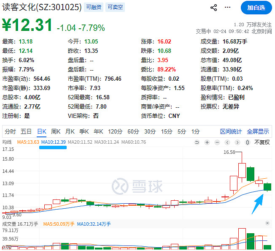Click the 换手 6.02% value
This screenshot has width=275, height=251.
[x=26, y=60]
